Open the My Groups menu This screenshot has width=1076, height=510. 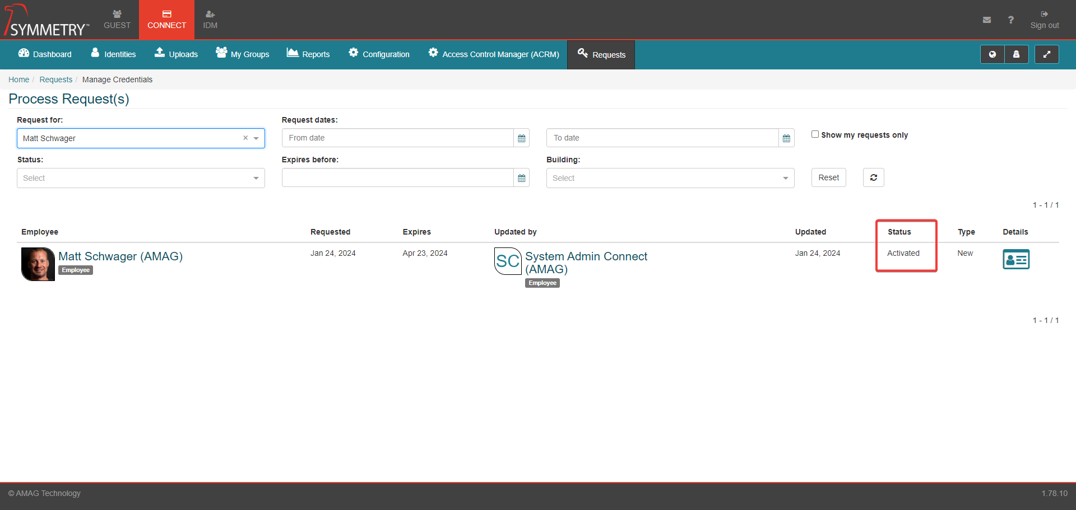(x=243, y=54)
